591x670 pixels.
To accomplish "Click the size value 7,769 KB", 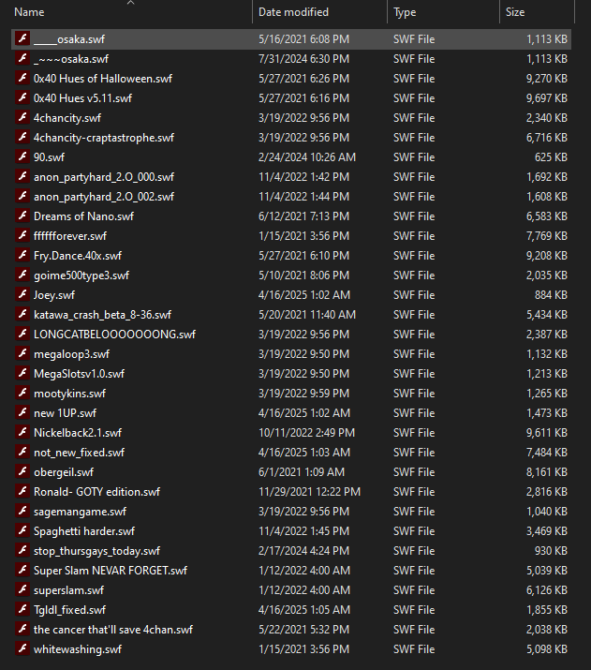I will pos(547,235).
